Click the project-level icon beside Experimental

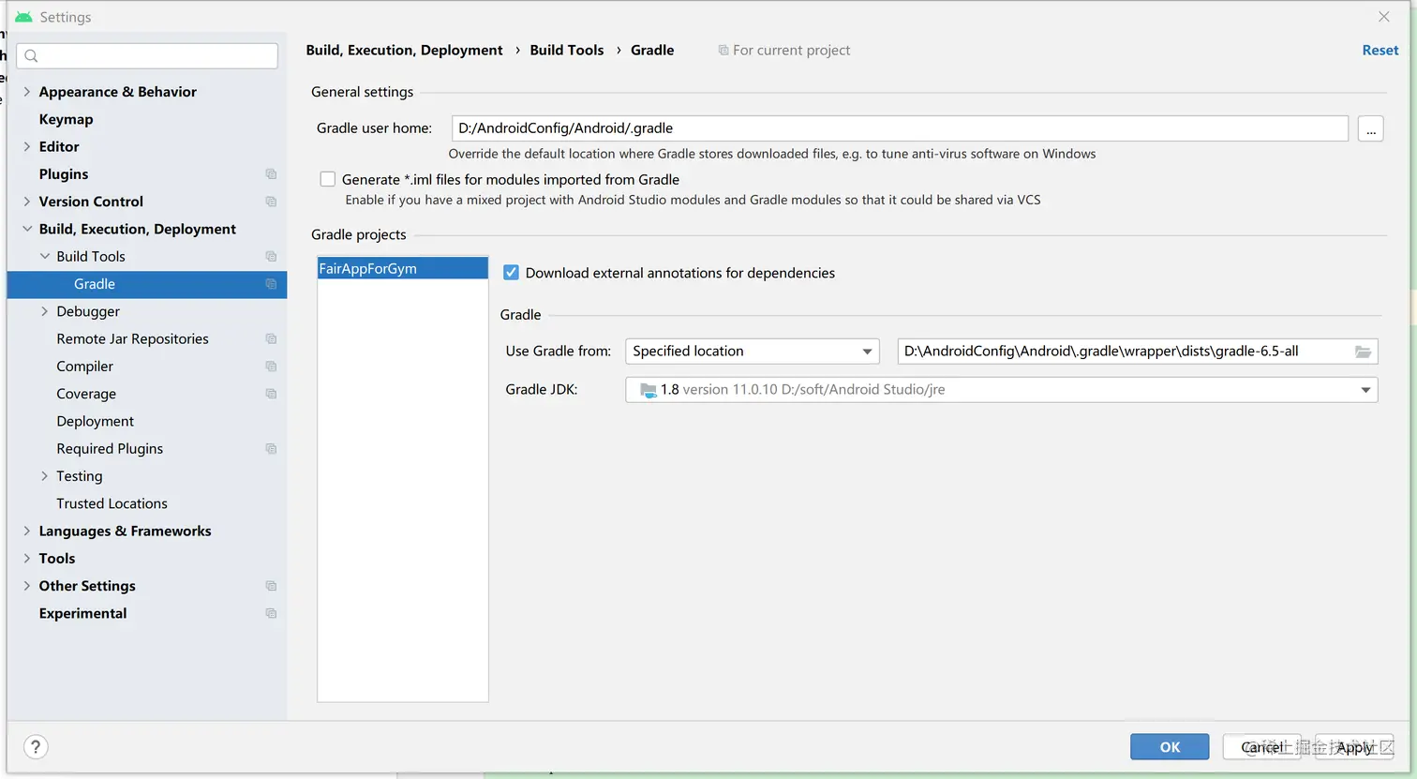click(271, 614)
